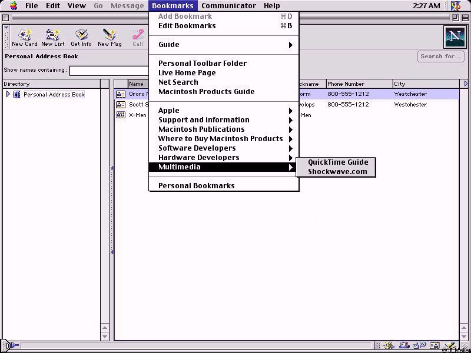This screenshot has width=471, height=353.
Task: Expand the Hardware Developers bookmark submenu
Action: 224,158
